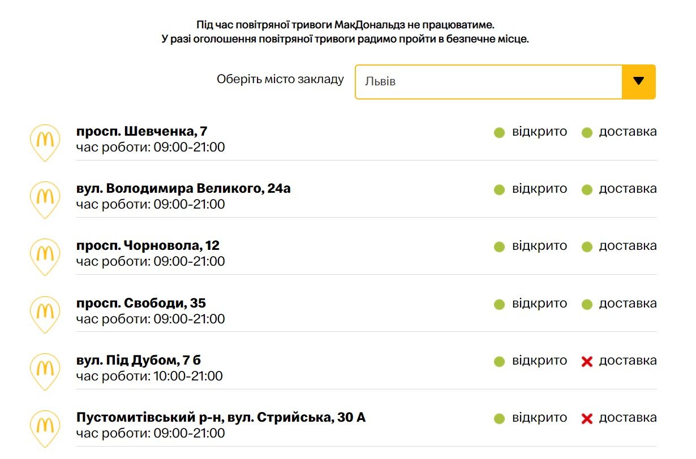
Task: Click the відкрито link for вул. Під Дубом, 7 б
Action: click(538, 360)
